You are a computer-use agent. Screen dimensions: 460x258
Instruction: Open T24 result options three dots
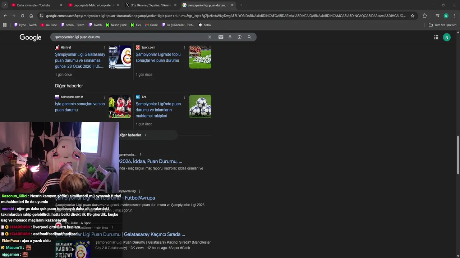pos(185,97)
